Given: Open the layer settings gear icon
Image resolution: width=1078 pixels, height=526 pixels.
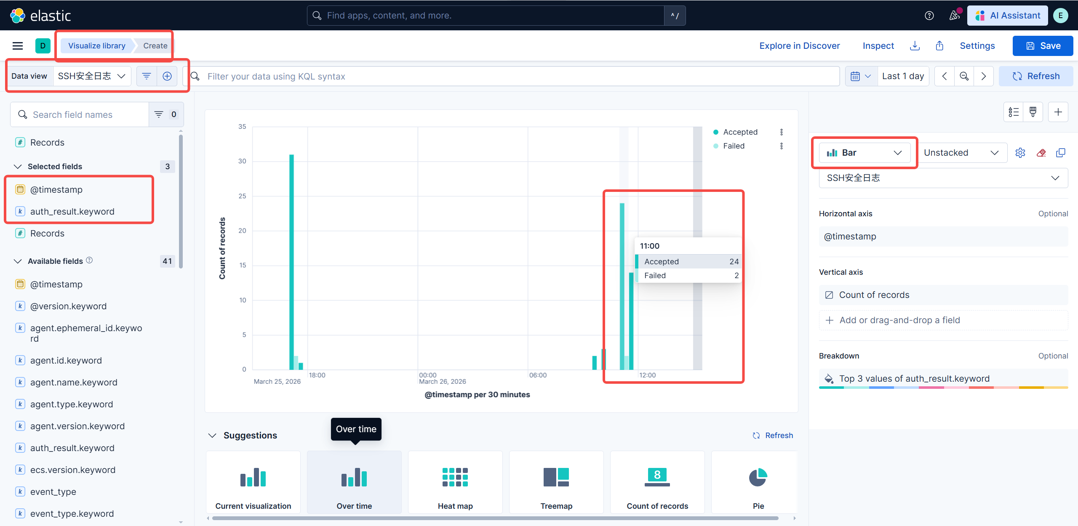Looking at the screenshot, I should click(1020, 153).
